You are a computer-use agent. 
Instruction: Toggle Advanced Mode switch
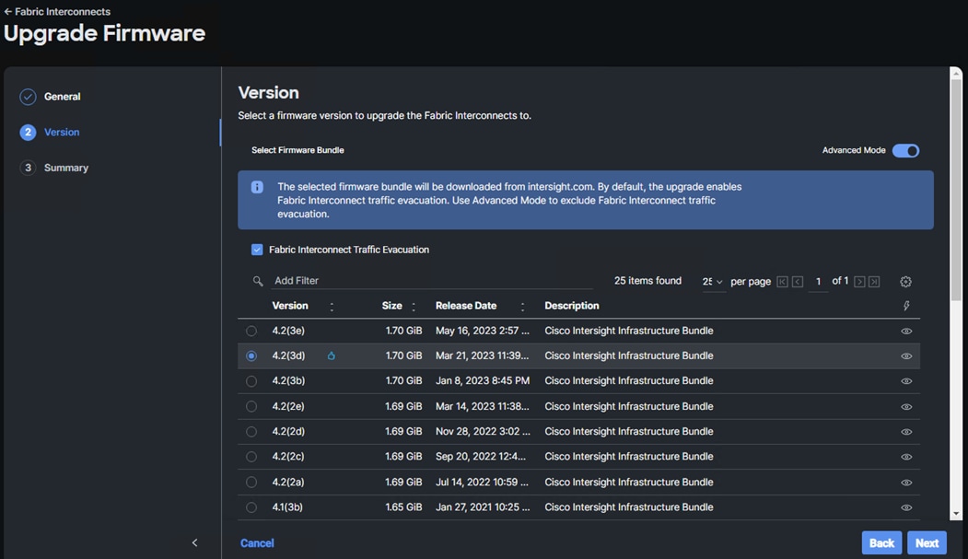(x=905, y=150)
